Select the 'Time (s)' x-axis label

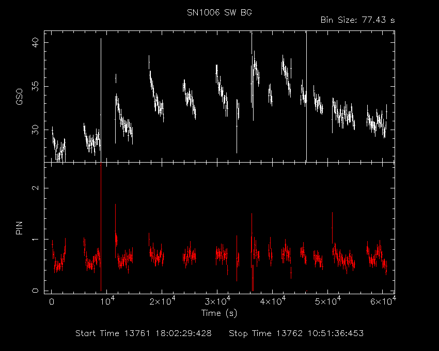[x=219, y=313]
